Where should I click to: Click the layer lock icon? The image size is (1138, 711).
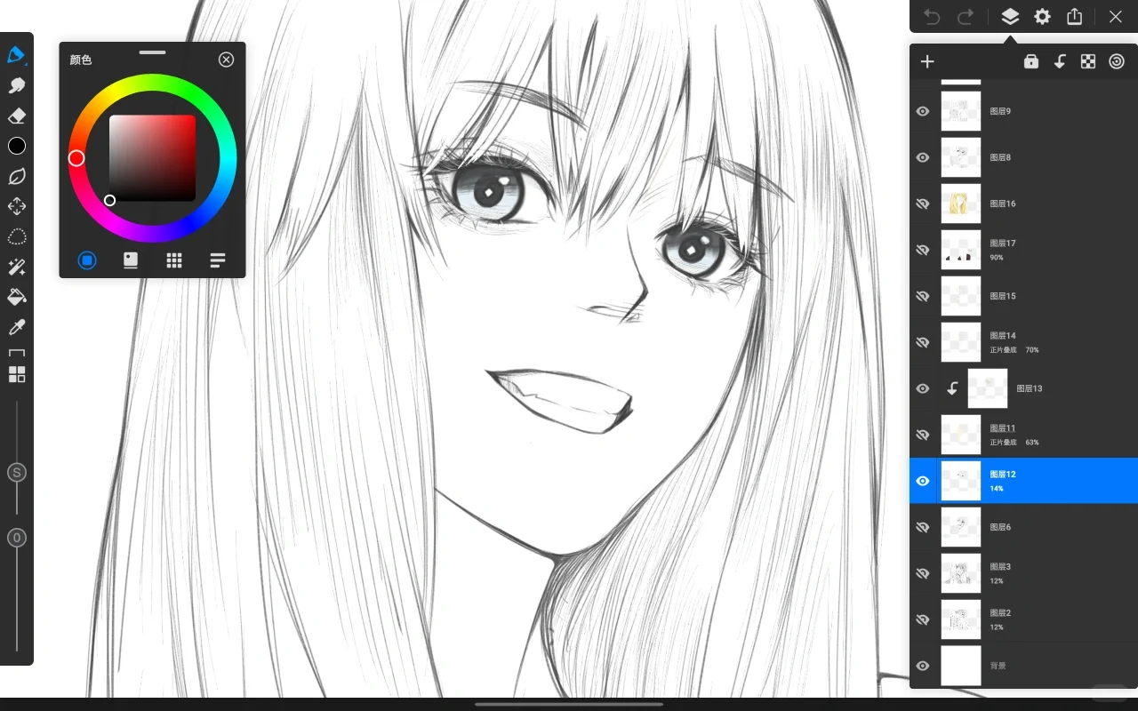tap(1031, 61)
